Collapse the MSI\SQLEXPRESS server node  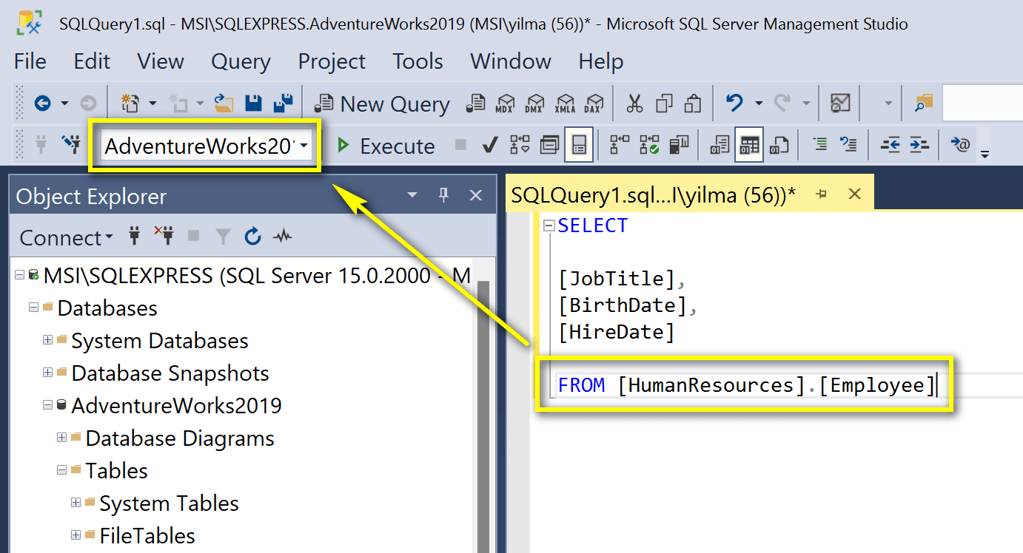pos(19,276)
